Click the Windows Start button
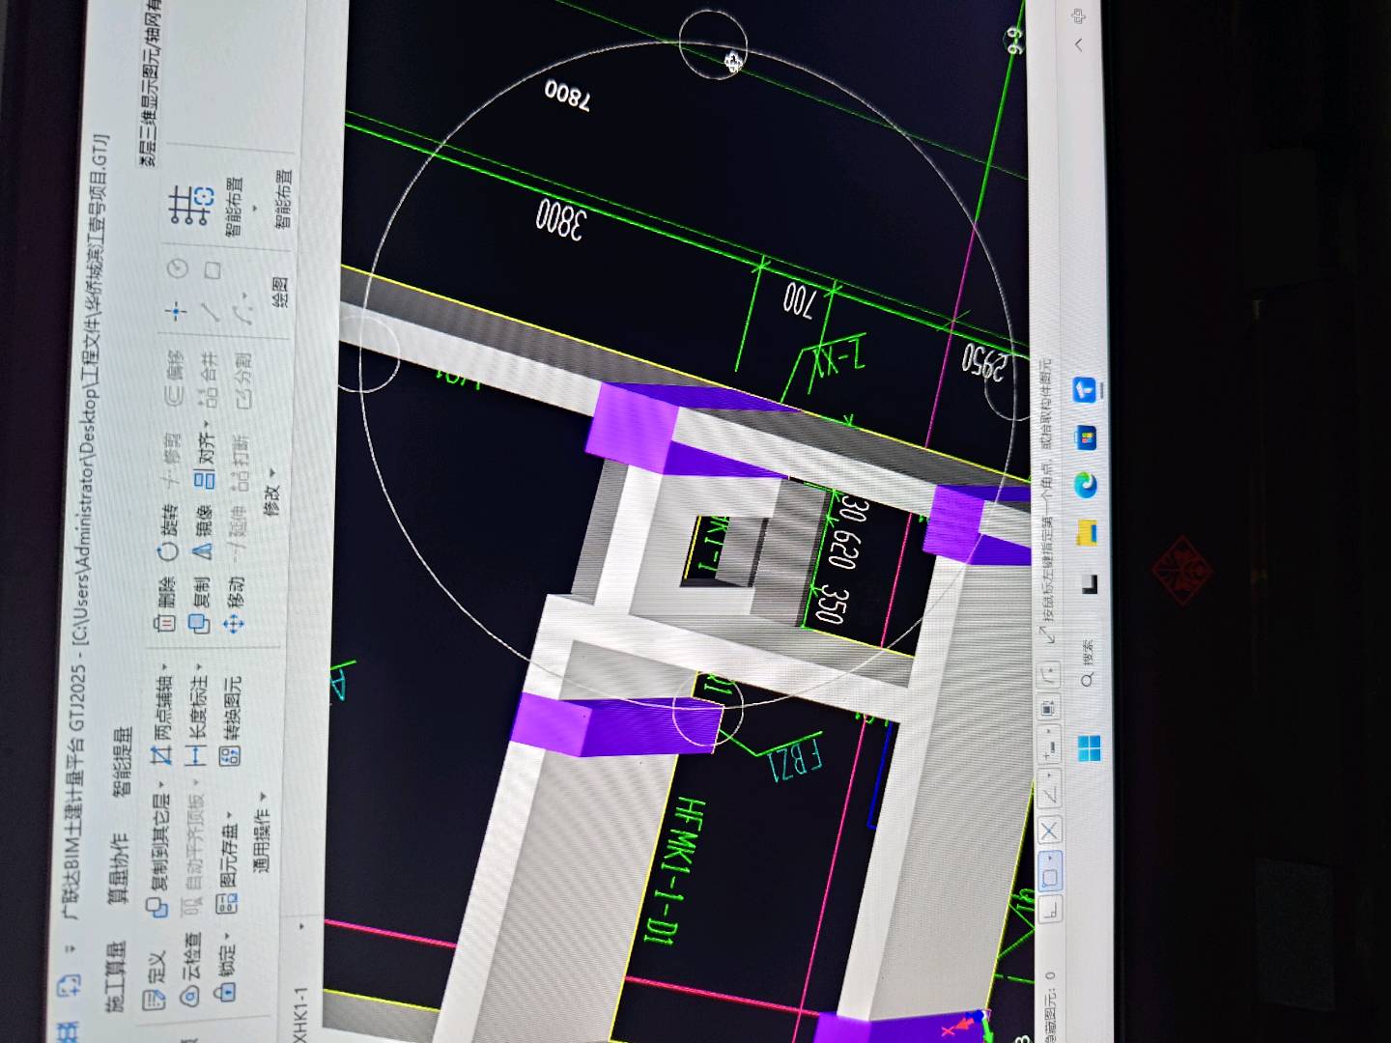The image size is (1391, 1043). (x=1089, y=748)
